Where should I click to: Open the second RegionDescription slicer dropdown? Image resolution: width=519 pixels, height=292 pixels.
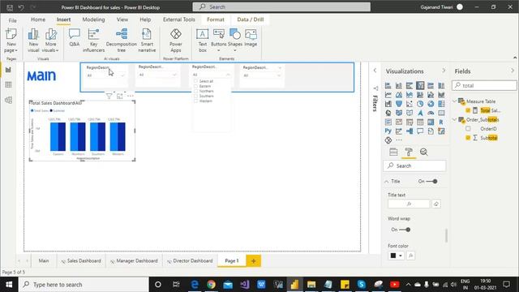[x=174, y=75]
